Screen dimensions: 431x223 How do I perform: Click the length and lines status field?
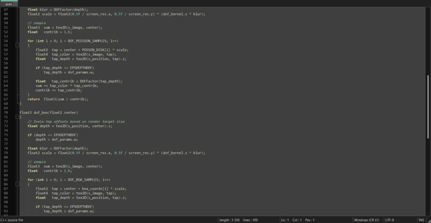pos(238,220)
